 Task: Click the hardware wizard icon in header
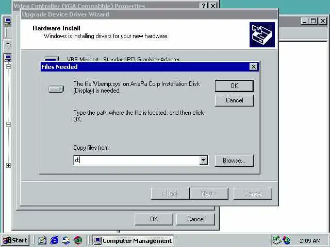262,34
